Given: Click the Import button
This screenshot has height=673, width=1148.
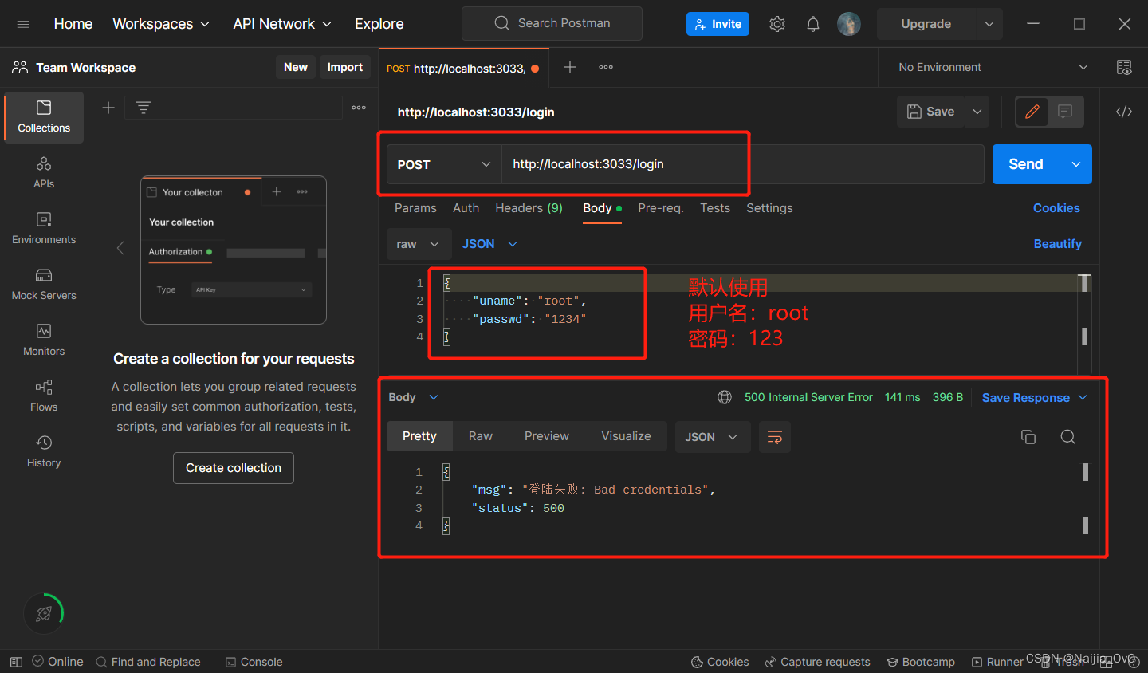Looking at the screenshot, I should [345, 67].
